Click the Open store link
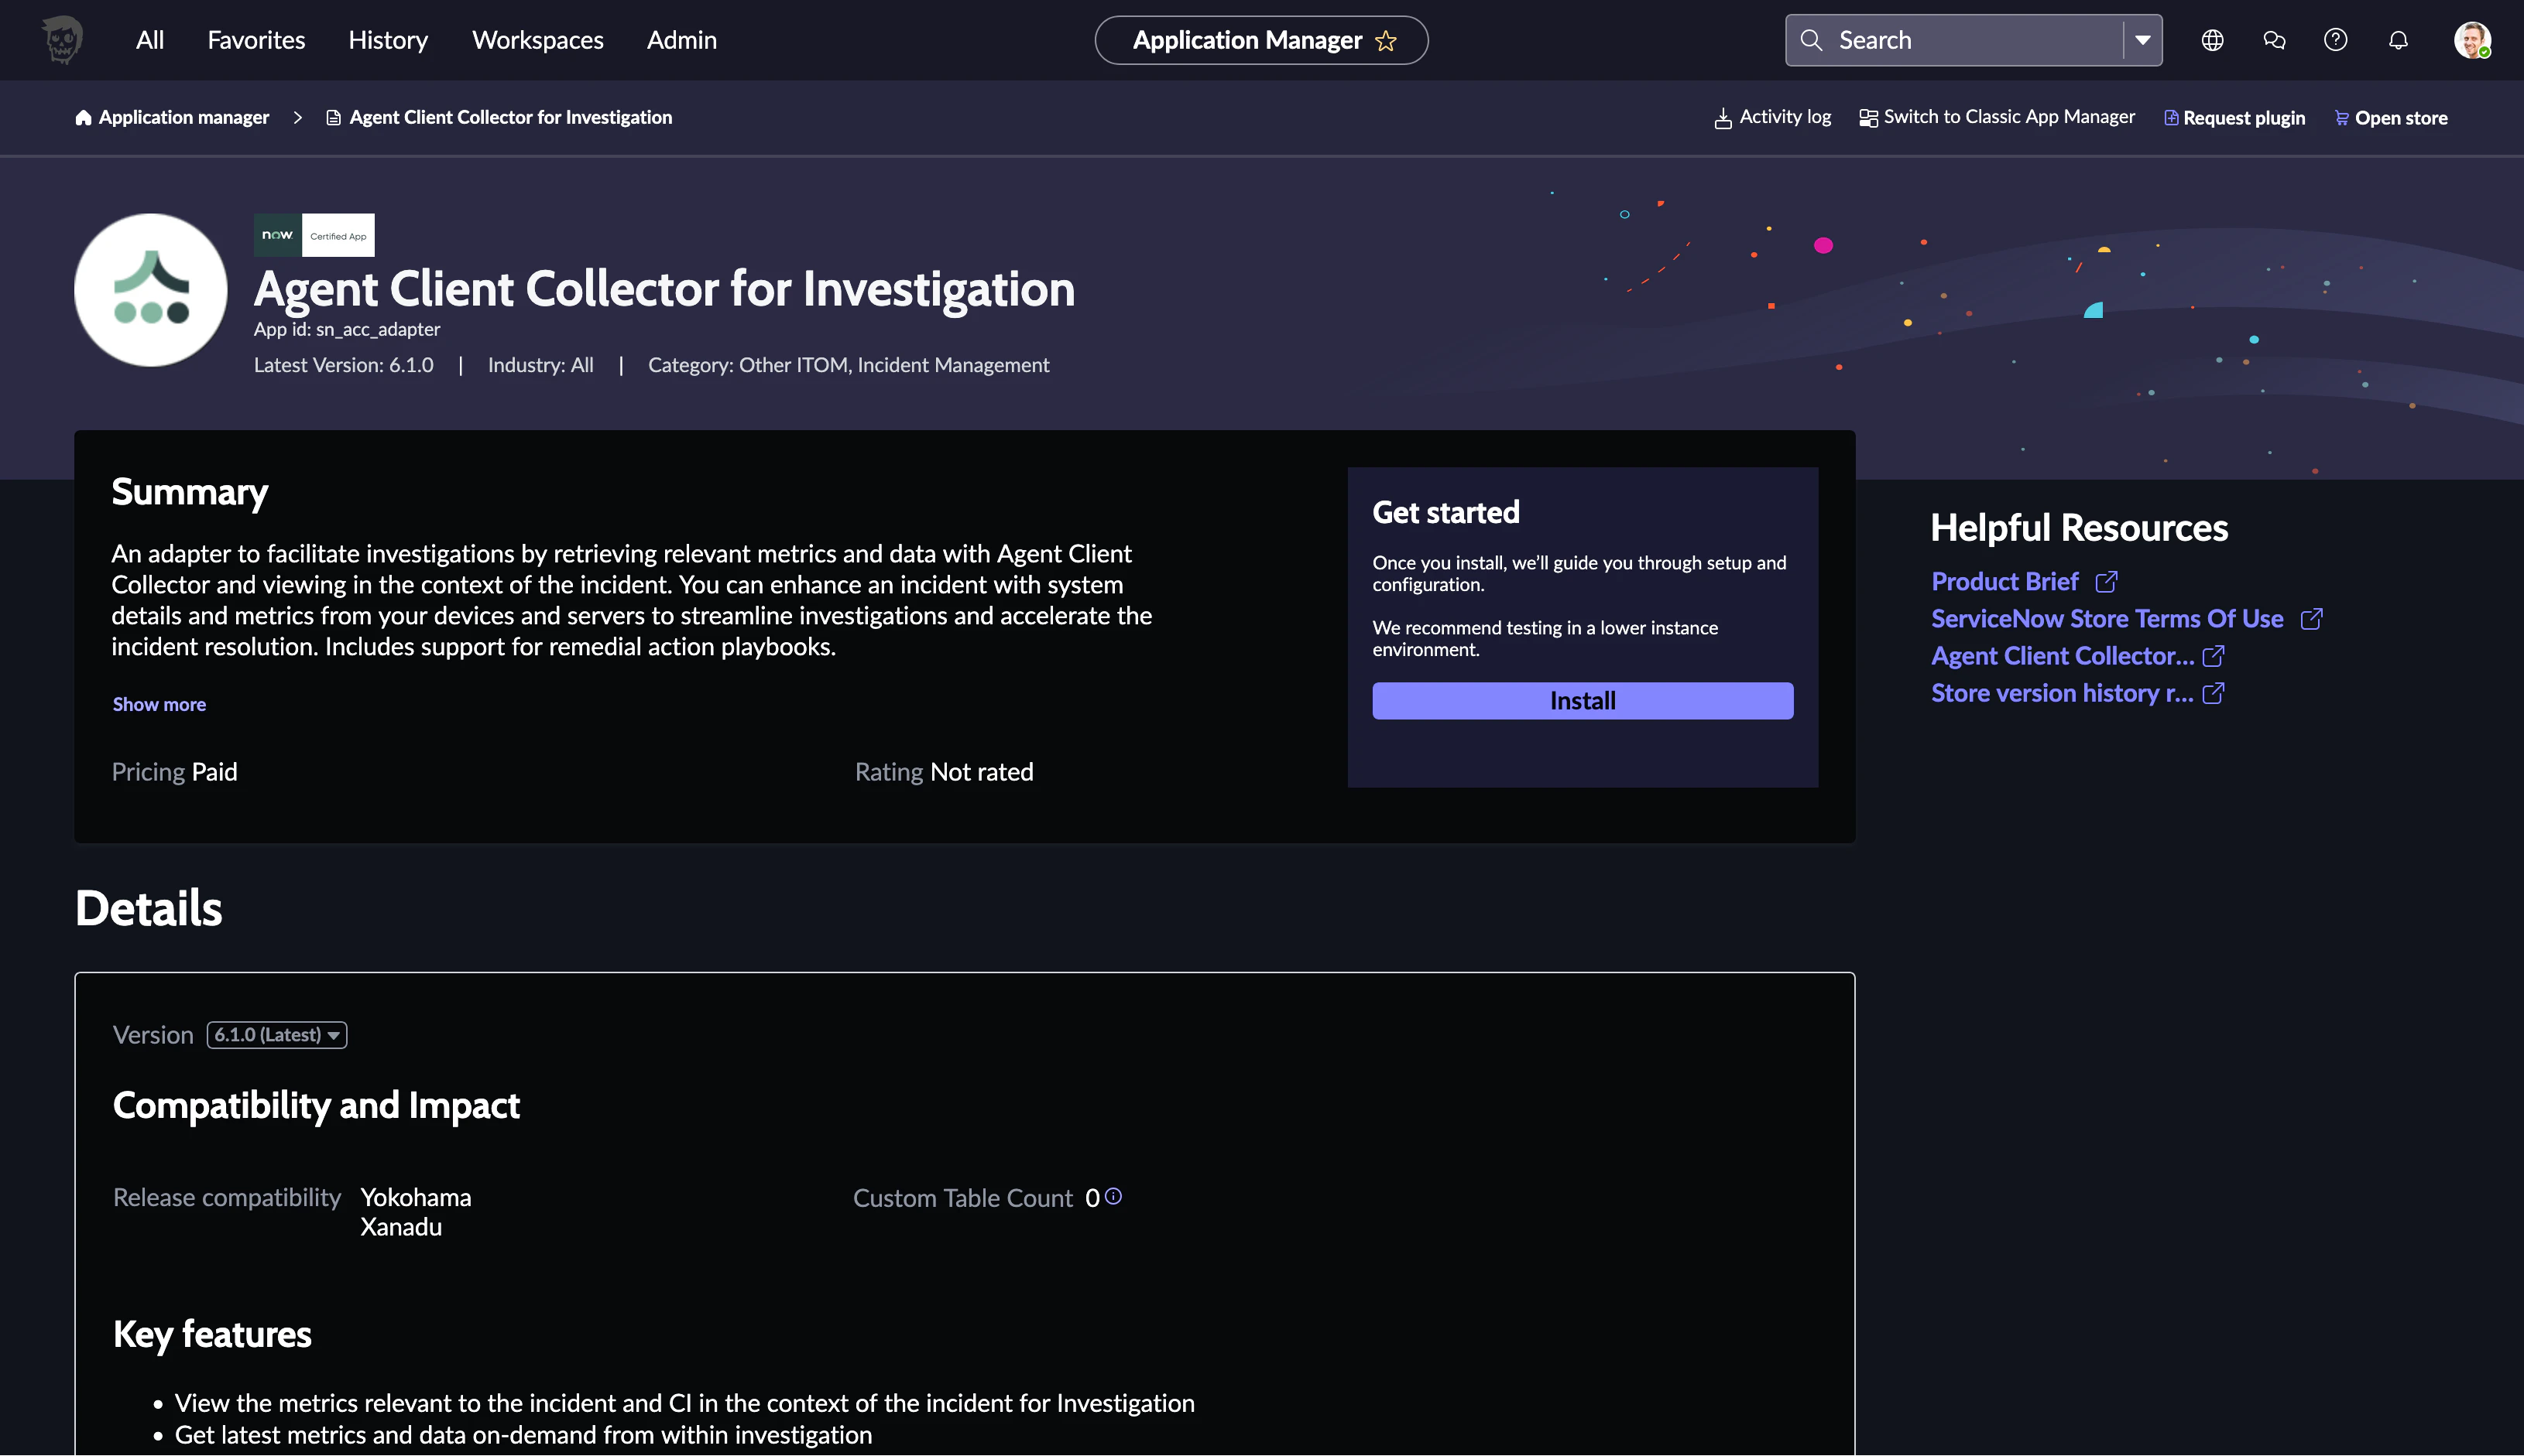This screenshot has width=2524, height=1456. [x=2401, y=118]
